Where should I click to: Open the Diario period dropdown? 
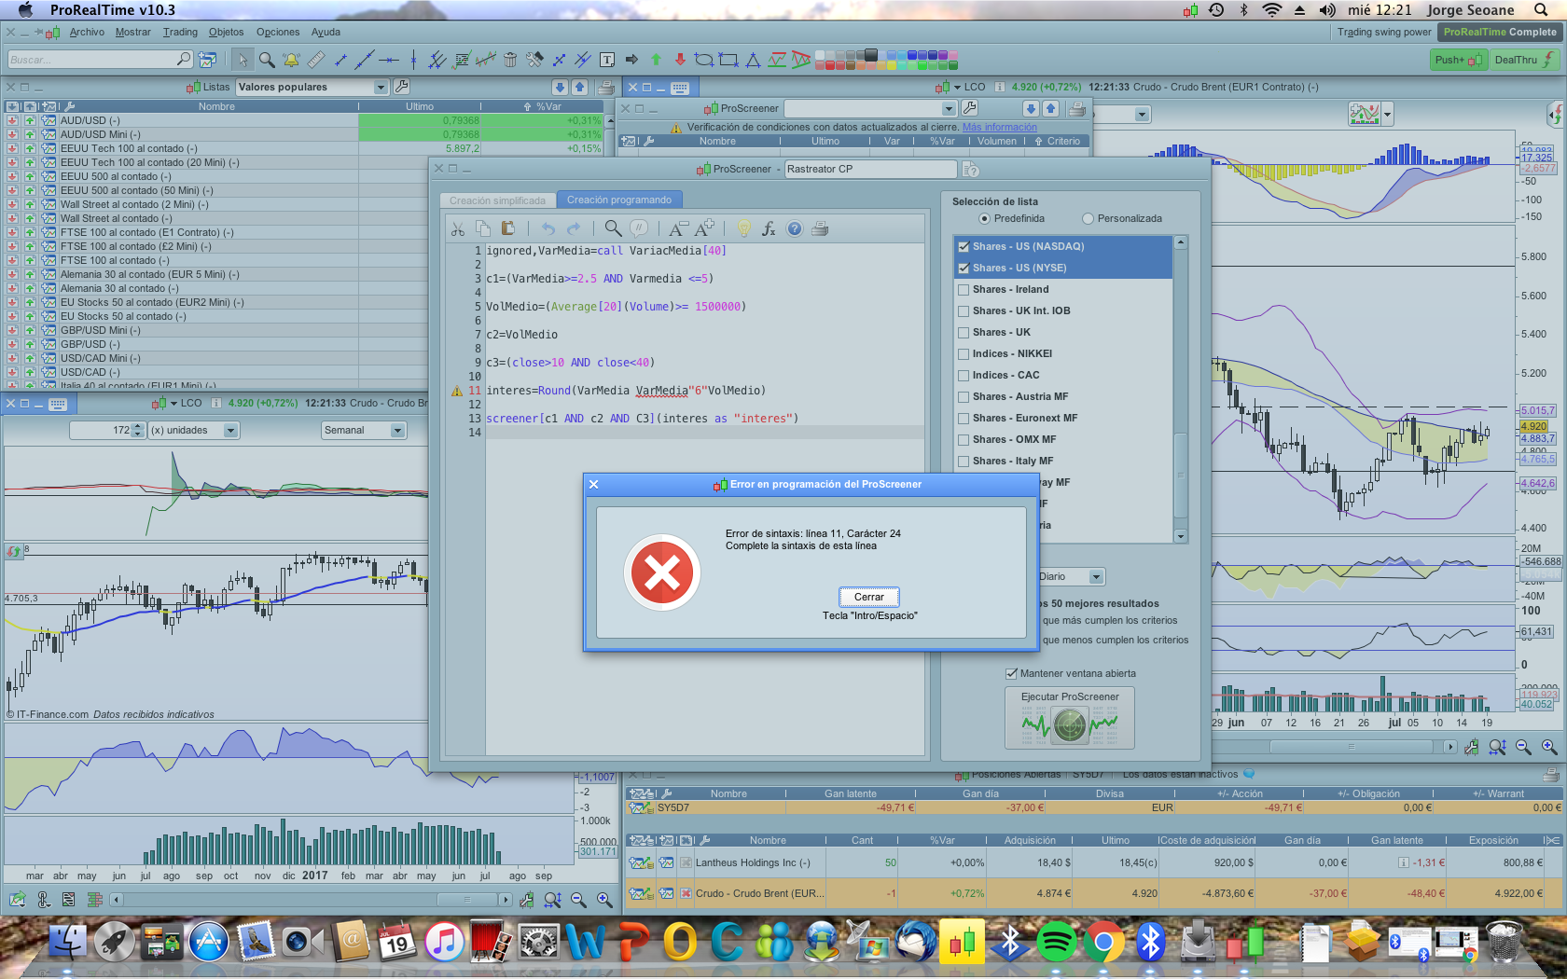click(1096, 576)
